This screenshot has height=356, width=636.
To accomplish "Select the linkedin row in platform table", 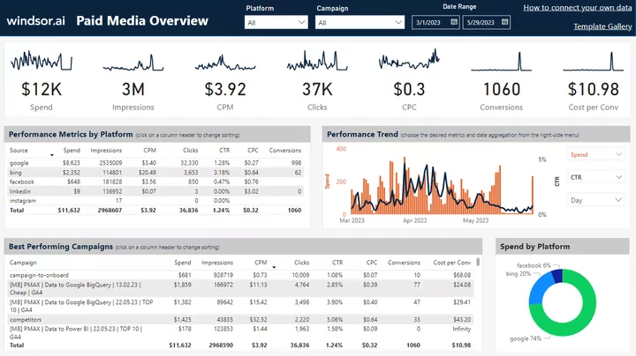I will pos(155,191).
